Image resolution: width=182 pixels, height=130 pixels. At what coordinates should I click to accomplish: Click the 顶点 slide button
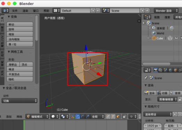26,64
